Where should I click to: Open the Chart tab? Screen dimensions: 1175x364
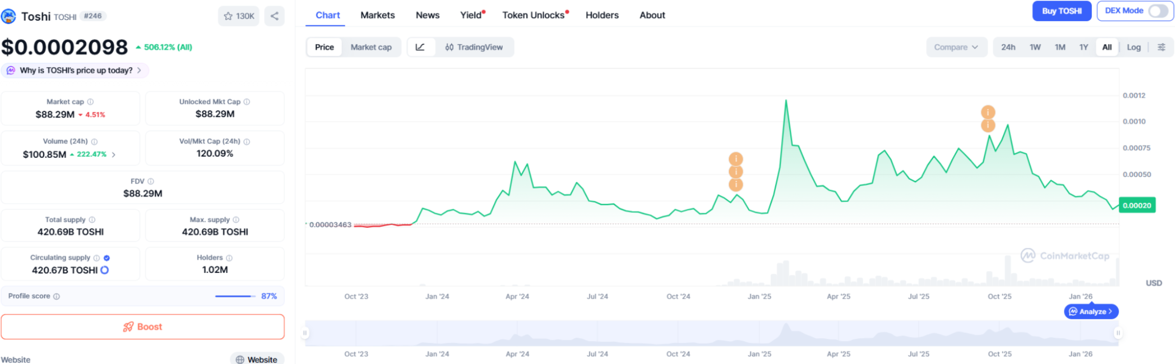pos(328,15)
